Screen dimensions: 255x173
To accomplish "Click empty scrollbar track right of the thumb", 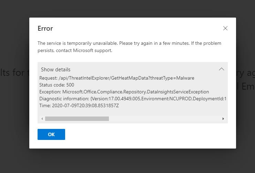I will [165, 119].
